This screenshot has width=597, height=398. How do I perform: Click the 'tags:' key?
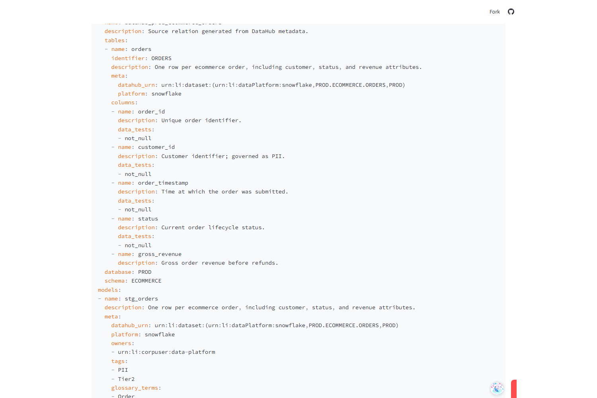pyautogui.click(x=120, y=361)
